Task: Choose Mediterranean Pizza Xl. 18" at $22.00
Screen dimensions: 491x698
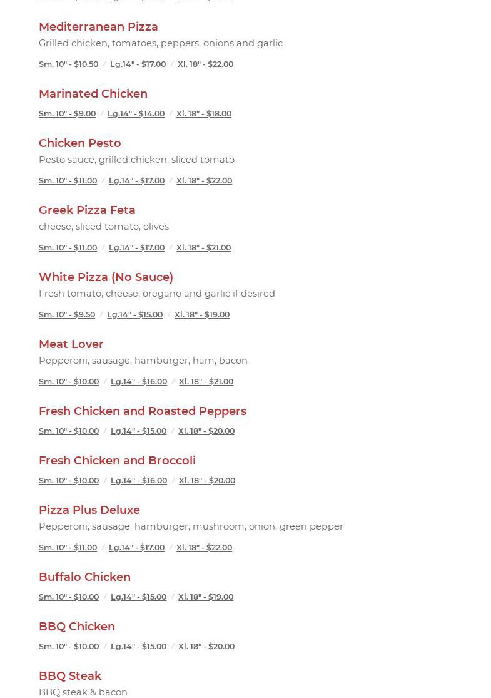Action: point(205,64)
